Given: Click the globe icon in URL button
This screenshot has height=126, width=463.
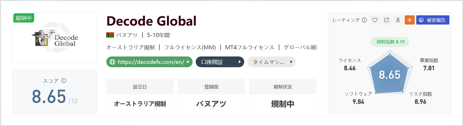Looking at the screenshot, I should click(112, 62).
